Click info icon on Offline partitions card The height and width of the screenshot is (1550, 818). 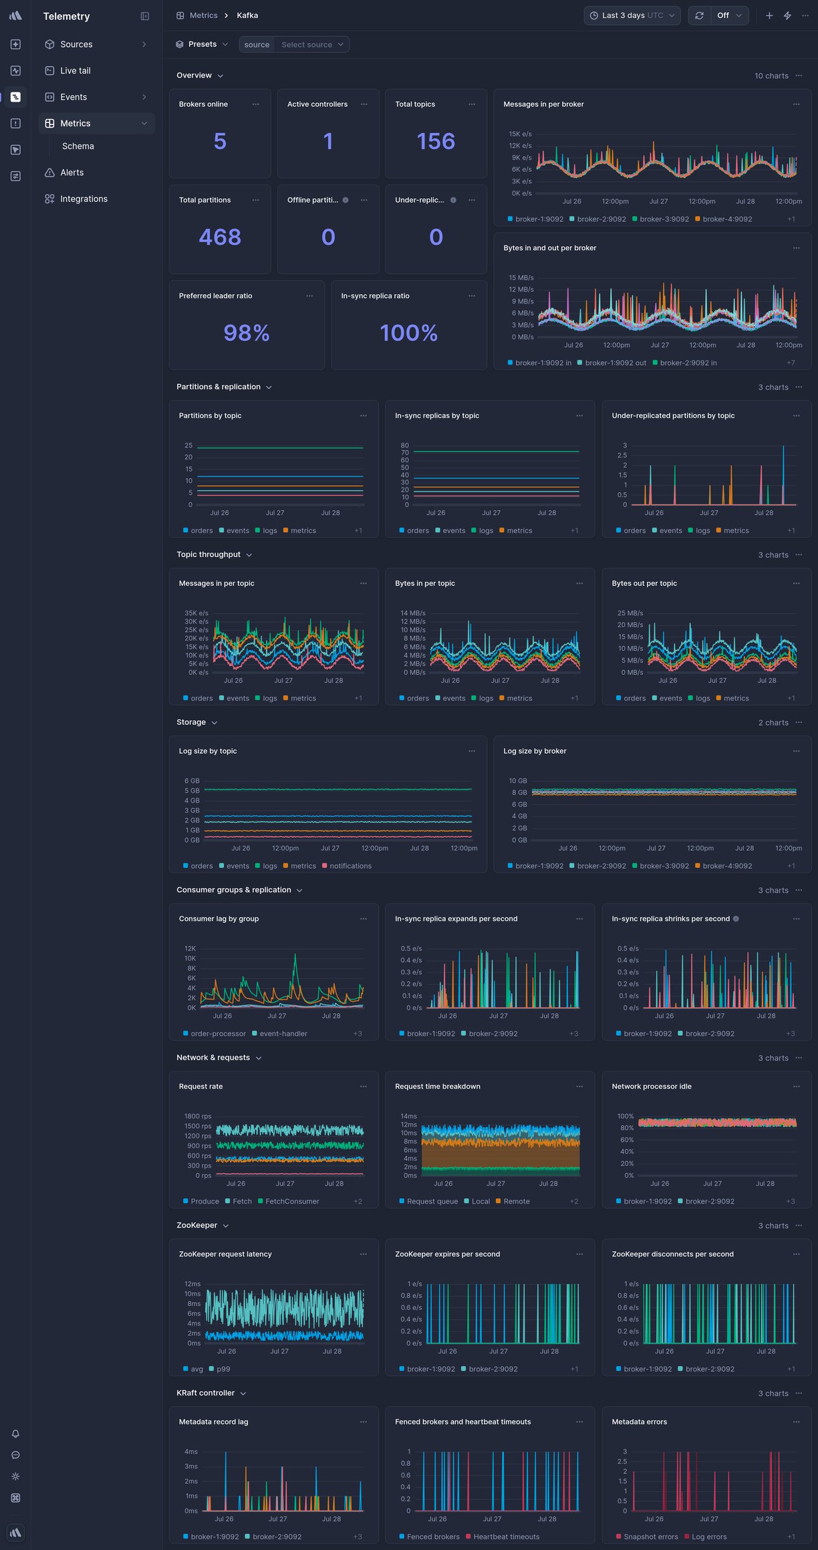[x=346, y=200]
